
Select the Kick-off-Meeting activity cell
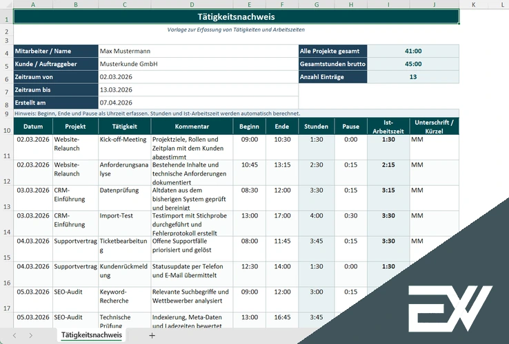click(x=125, y=147)
